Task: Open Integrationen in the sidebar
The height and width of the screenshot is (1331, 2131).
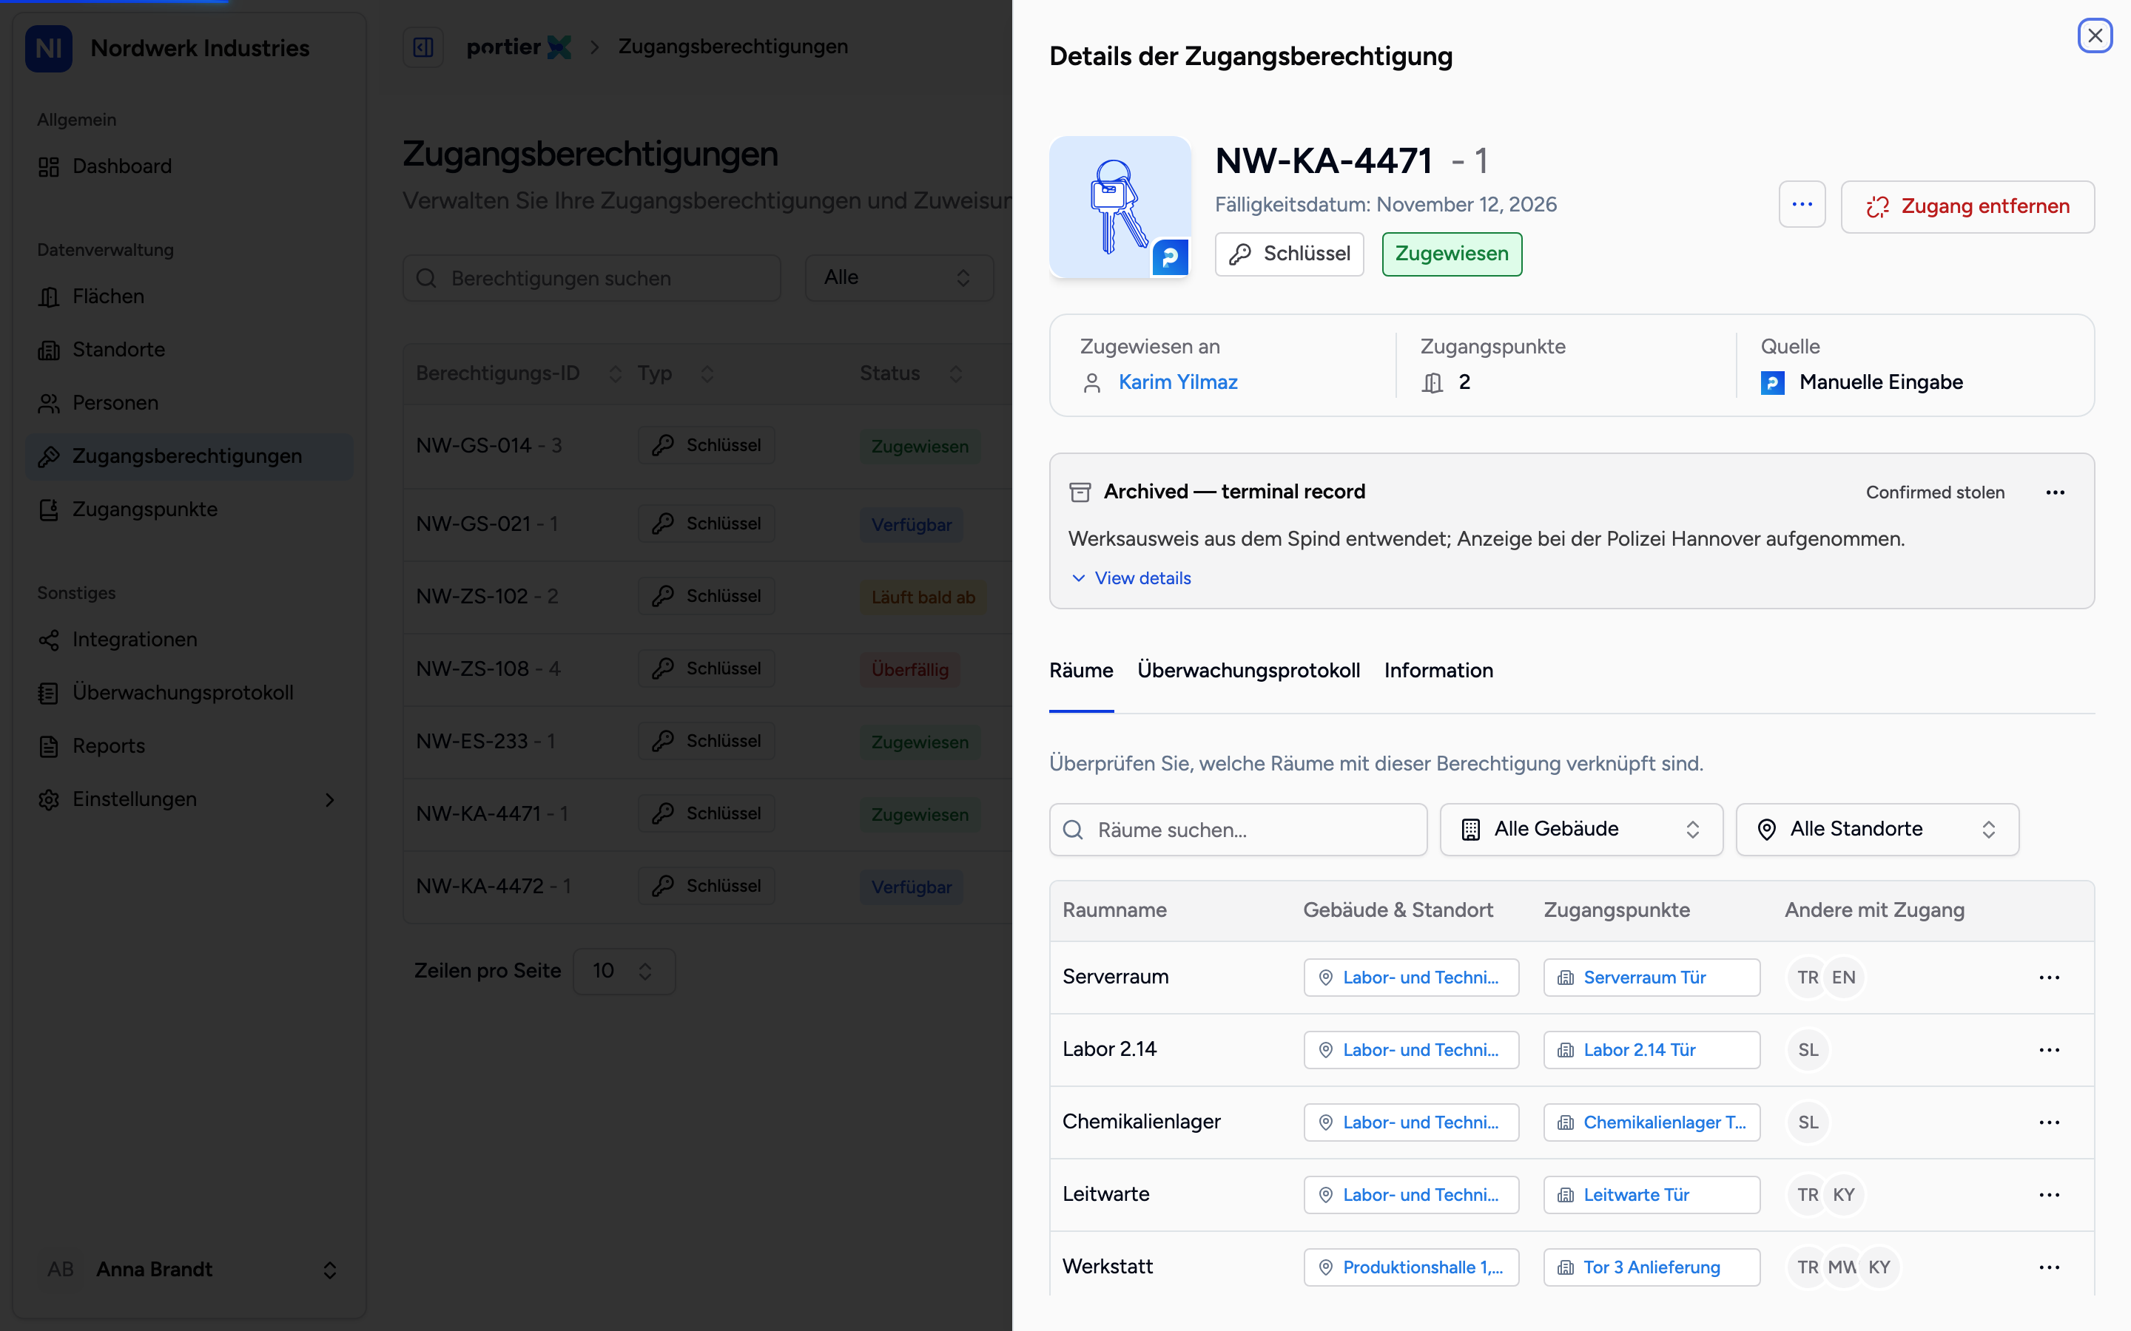Action: pos(189,639)
